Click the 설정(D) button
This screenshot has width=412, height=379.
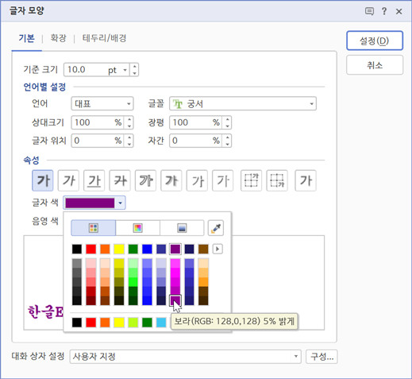tap(375, 41)
